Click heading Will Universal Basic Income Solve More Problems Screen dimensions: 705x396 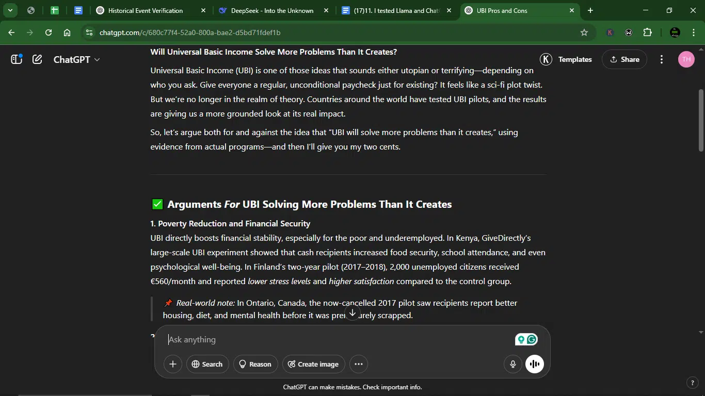click(x=274, y=52)
